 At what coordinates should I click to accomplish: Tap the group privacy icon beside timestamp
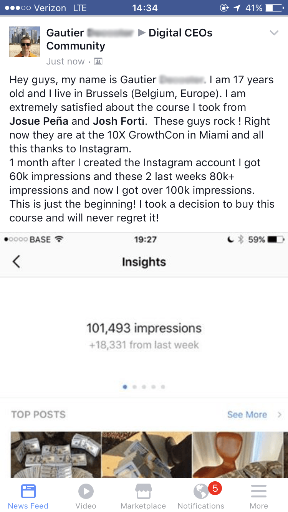coord(98,61)
